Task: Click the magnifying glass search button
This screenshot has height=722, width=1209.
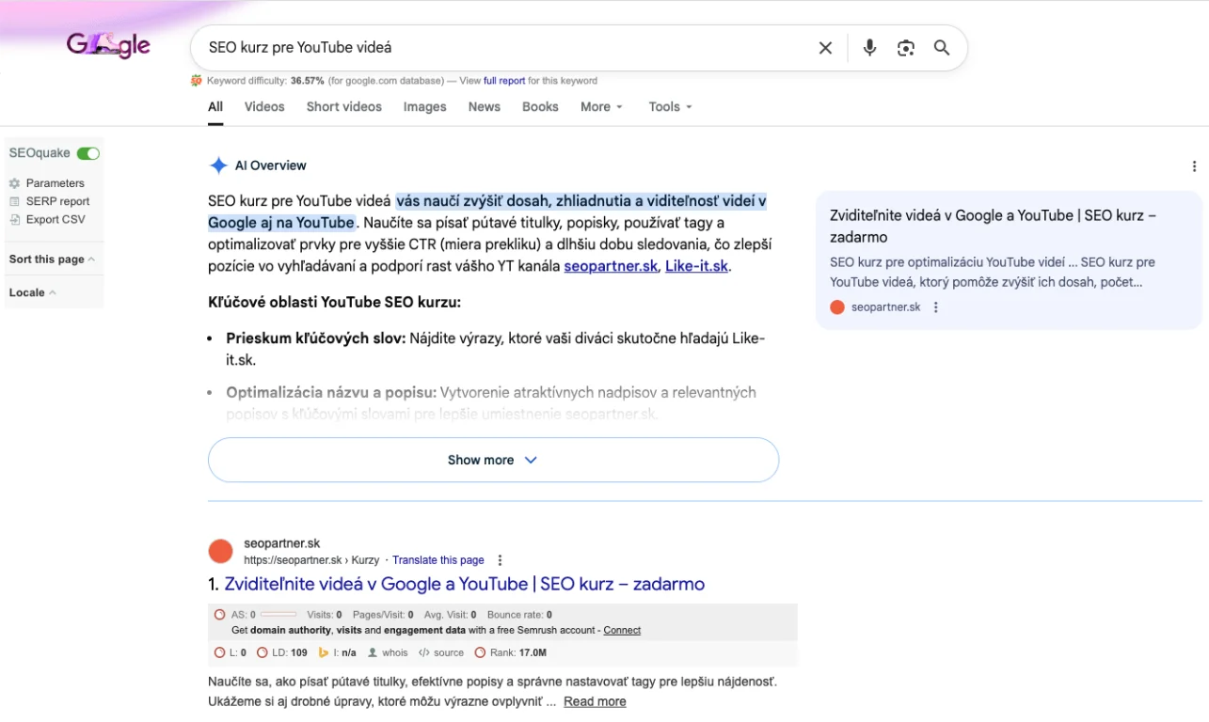Action: pyautogui.click(x=942, y=48)
